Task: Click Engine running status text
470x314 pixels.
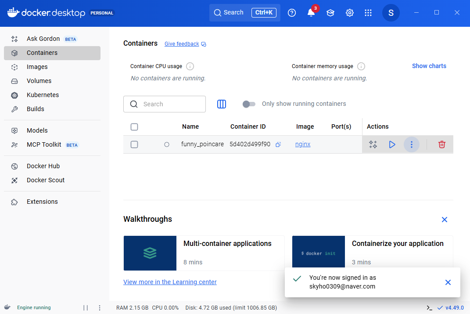Action: pos(34,308)
